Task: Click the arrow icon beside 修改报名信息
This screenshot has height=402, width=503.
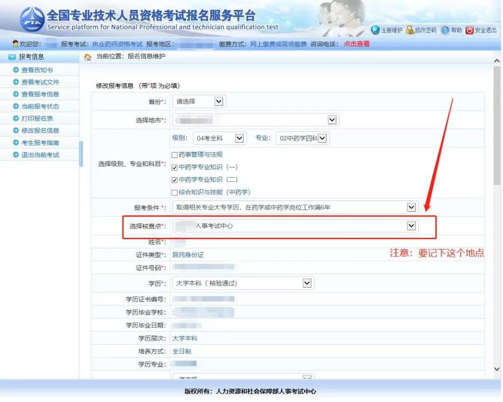Action: coord(16,130)
